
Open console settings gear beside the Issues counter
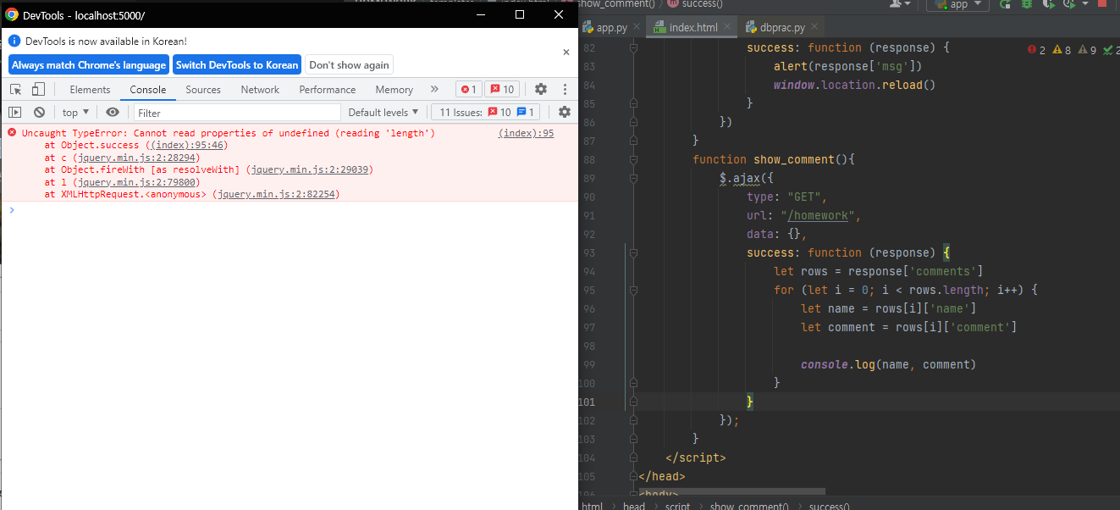coord(564,112)
